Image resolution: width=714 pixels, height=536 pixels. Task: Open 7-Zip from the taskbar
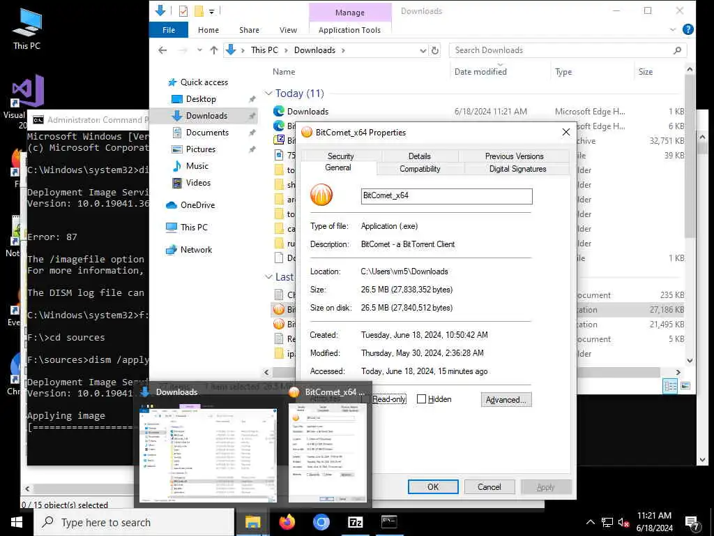pyautogui.click(x=355, y=522)
